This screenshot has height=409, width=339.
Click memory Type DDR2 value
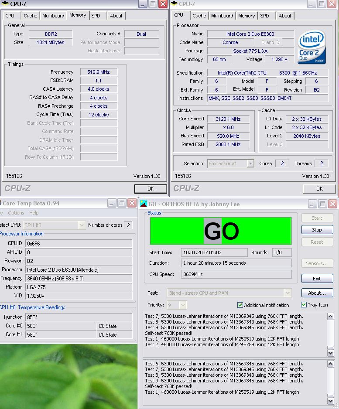(51, 34)
